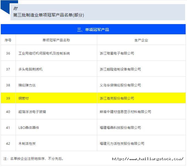
Task: Click highlighted product '铜管材'
Action: tap(24, 98)
